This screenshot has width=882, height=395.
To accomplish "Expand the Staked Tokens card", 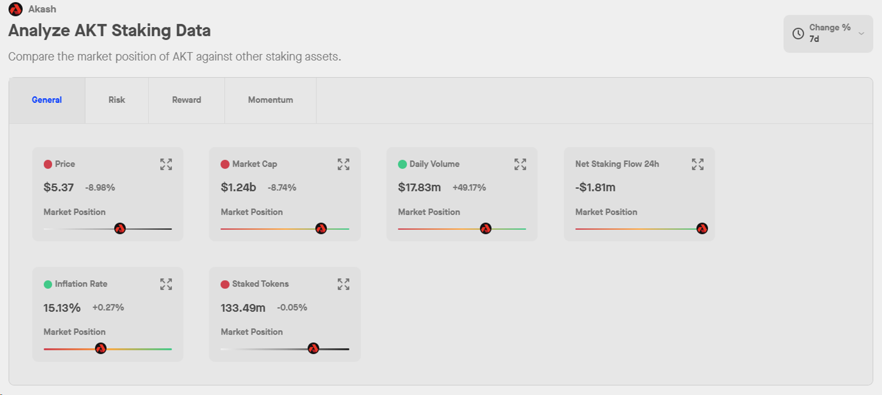I will pyautogui.click(x=344, y=284).
